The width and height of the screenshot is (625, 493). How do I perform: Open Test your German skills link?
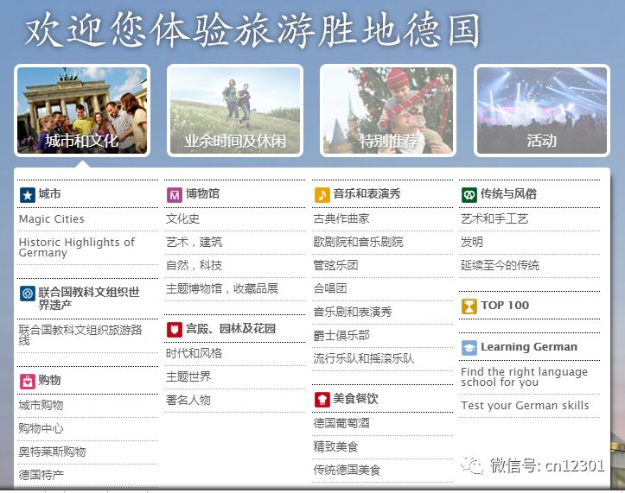click(525, 406)
